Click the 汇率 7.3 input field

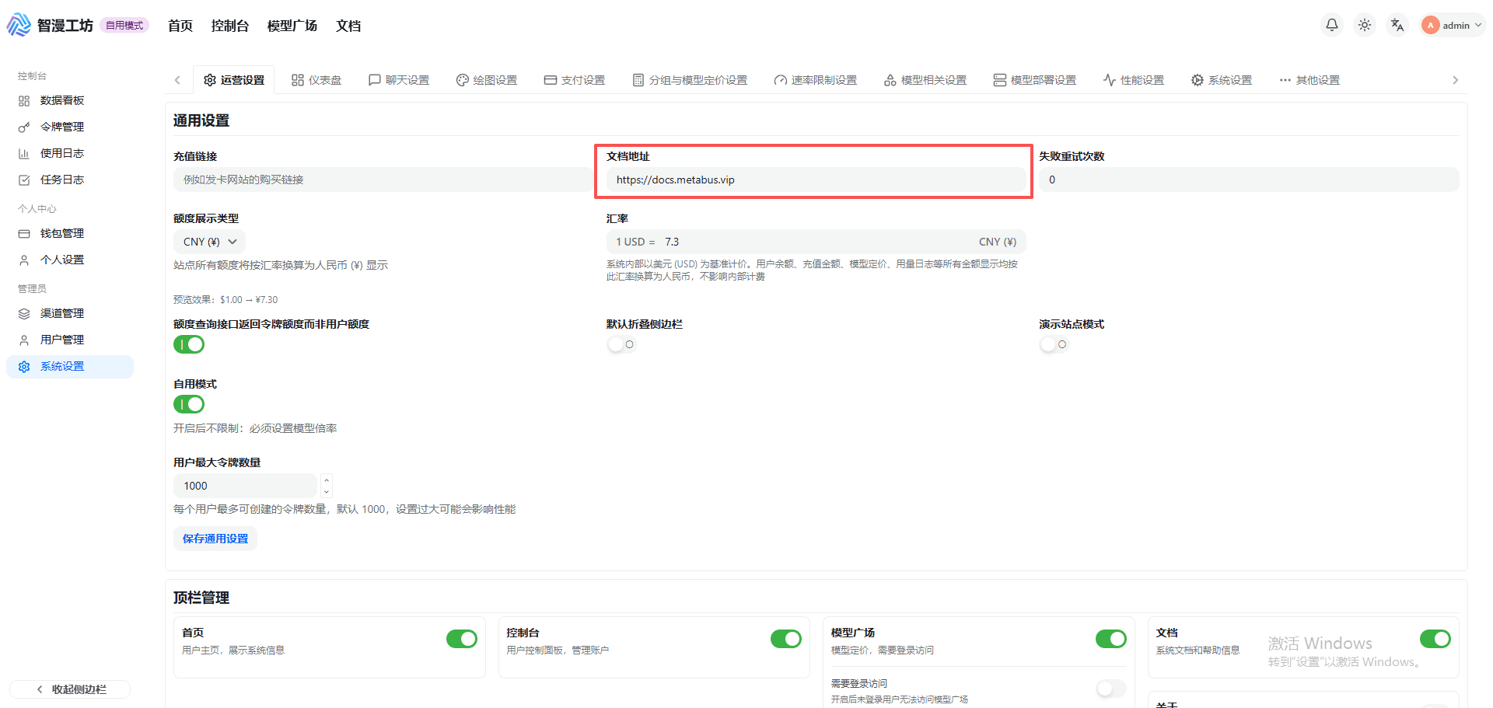tap(816, 242)
